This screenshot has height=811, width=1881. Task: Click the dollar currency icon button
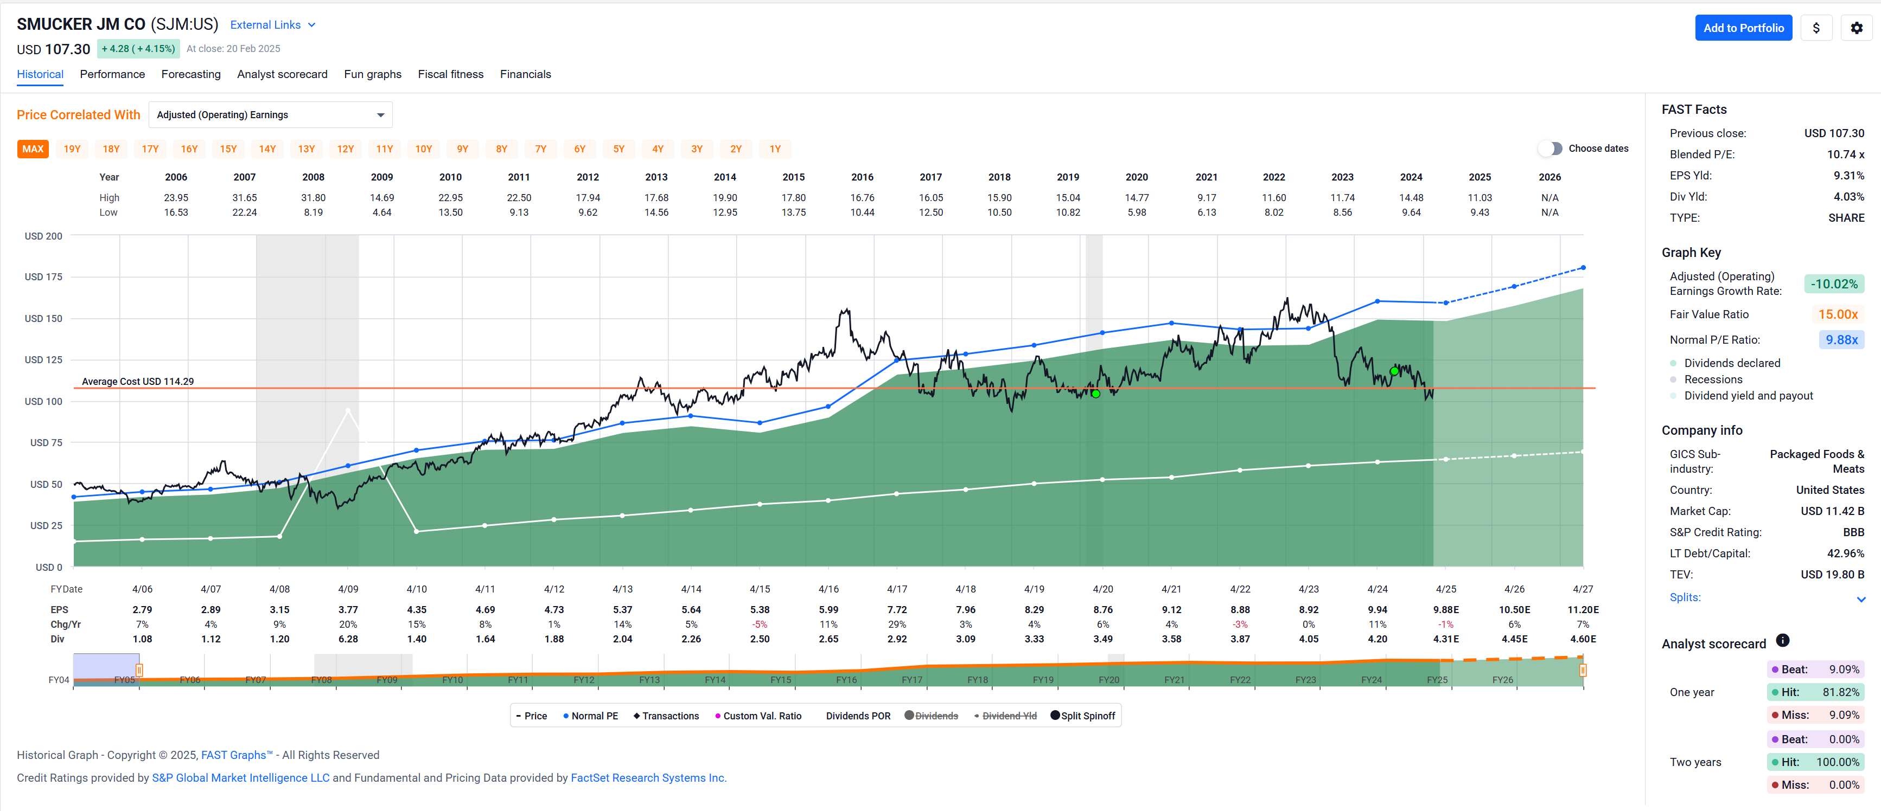click(1816, 28)
